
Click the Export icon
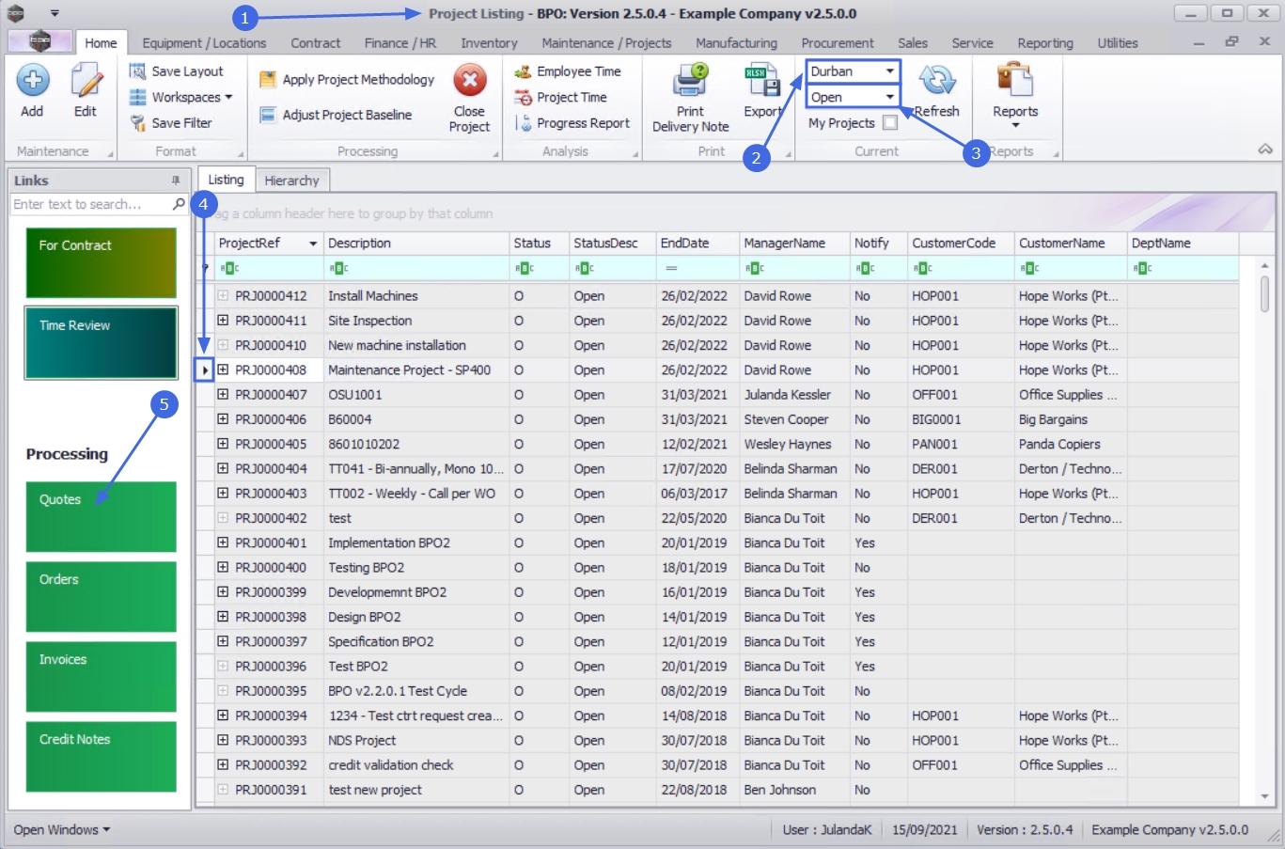[762, 83]
